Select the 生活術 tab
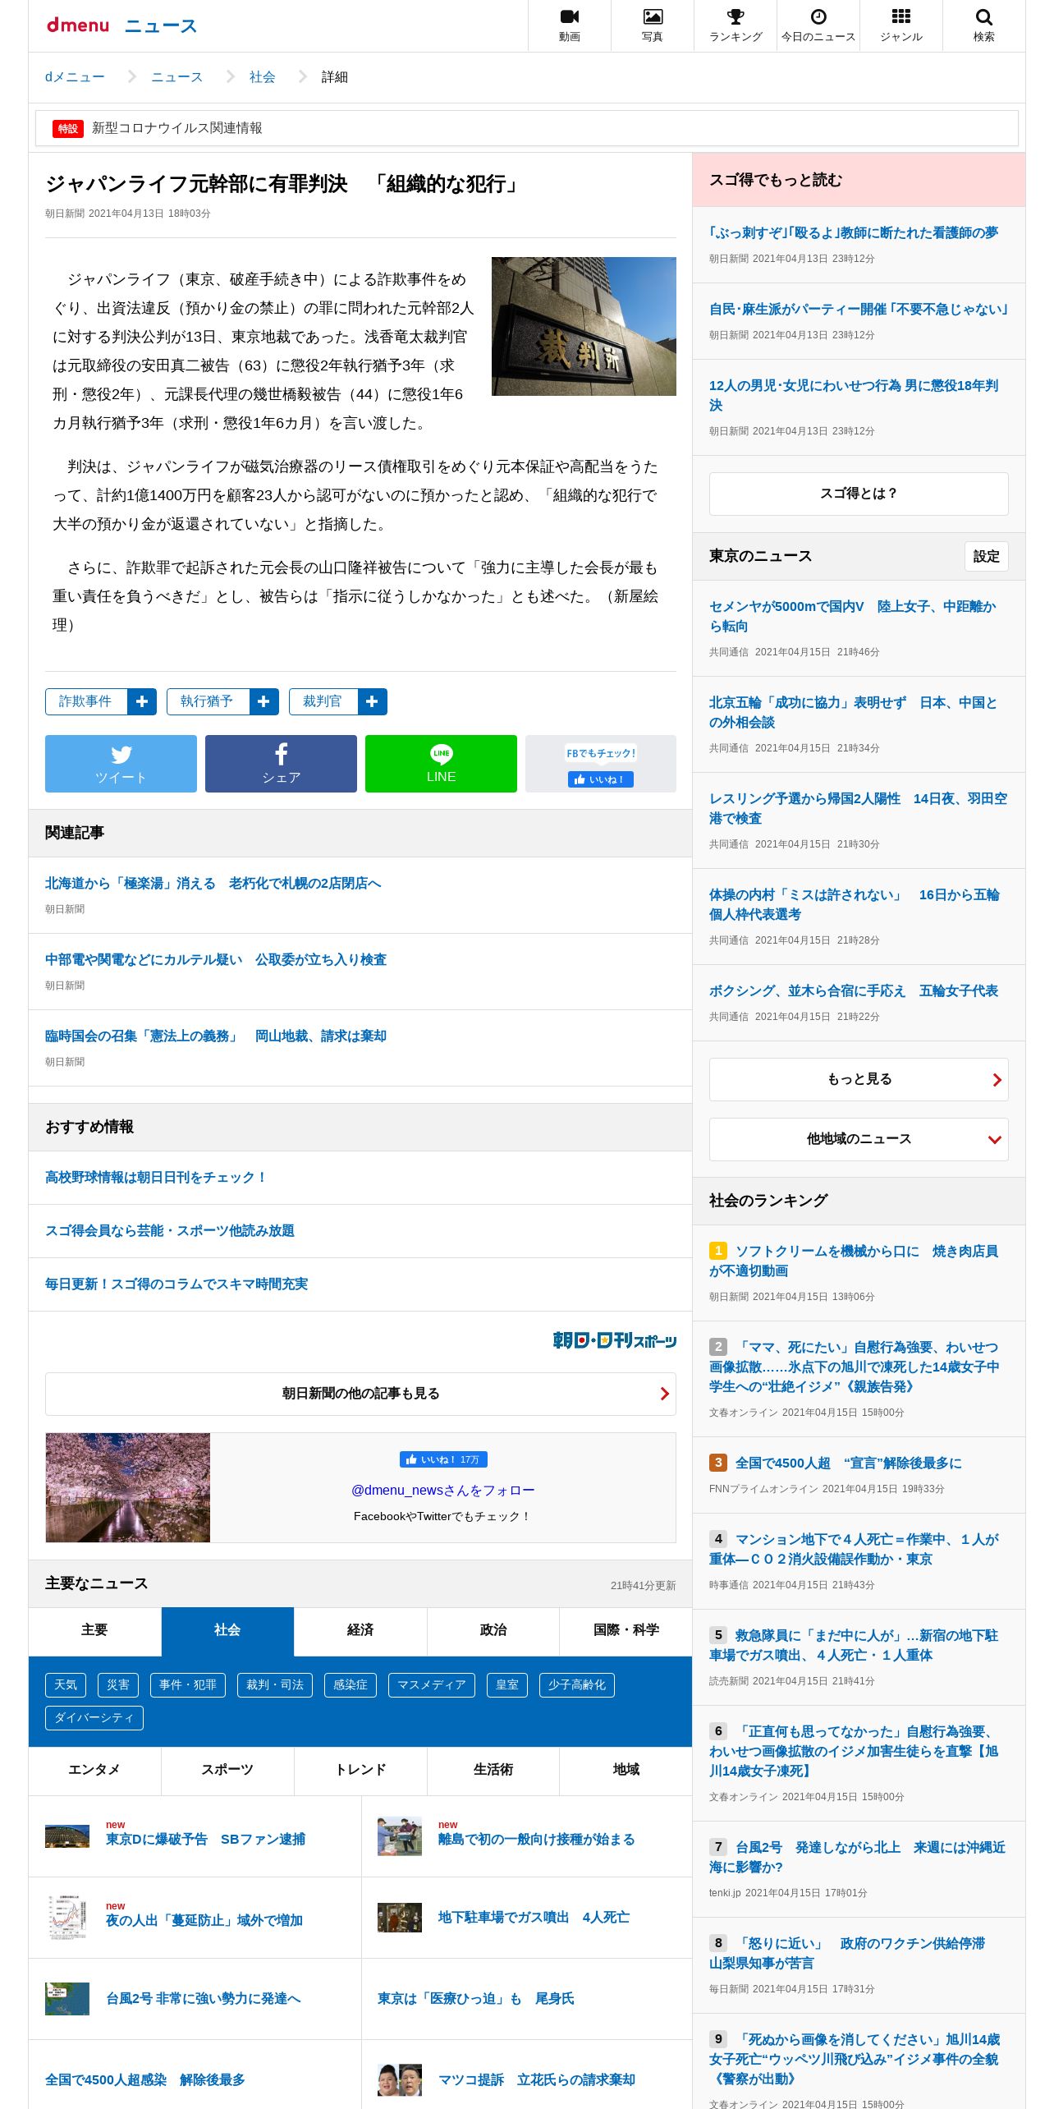Screen dimensions: 1054x2109 point(493,1771)
